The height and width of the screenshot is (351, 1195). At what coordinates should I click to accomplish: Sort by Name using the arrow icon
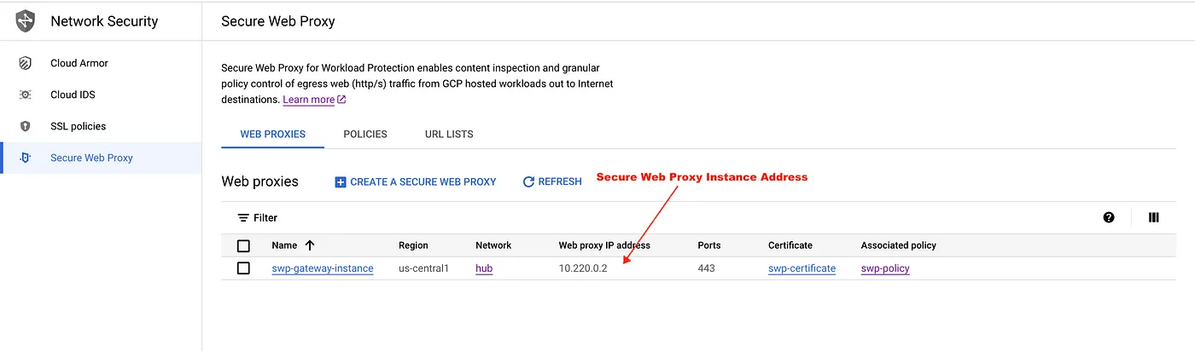pos(309,245)
